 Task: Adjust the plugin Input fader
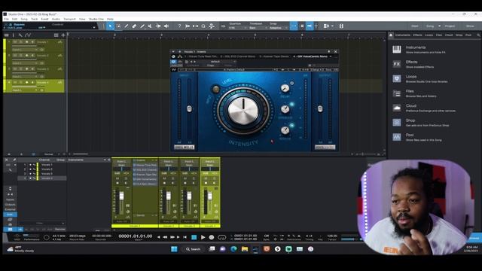(189, 108)
